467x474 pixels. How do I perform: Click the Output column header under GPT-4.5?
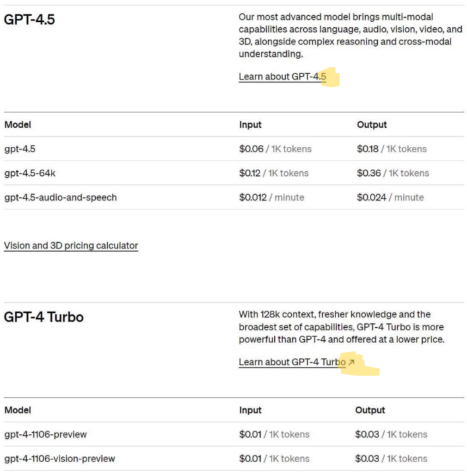(371, 125)
